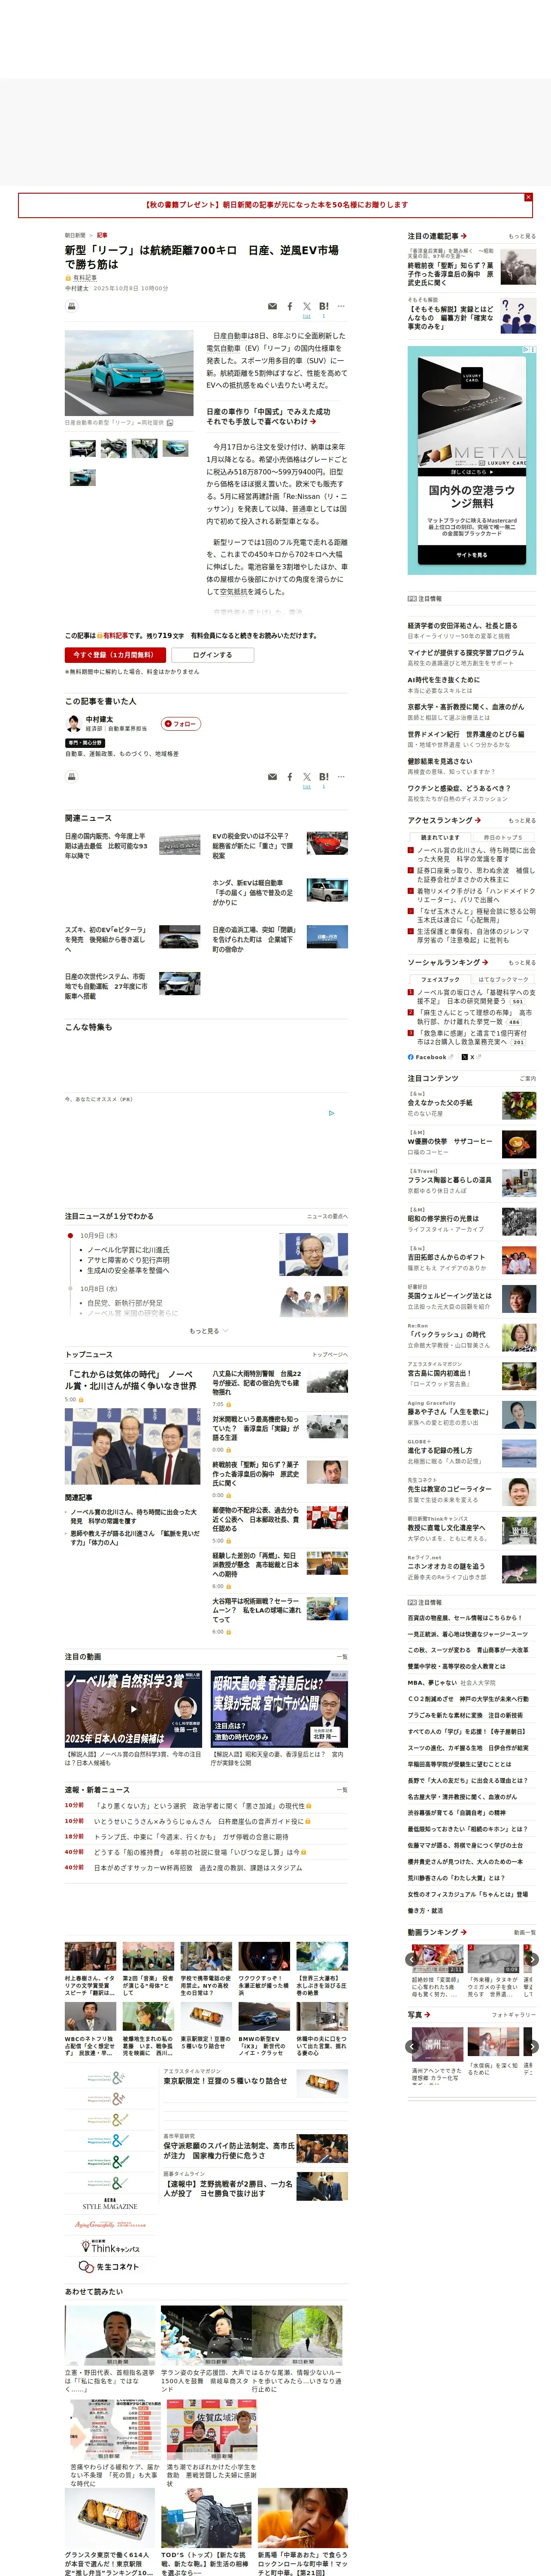The image size is (551, 2576).
Task: Open related link 日産の車作り「中国式」でみえた成功
Action: 268,416
